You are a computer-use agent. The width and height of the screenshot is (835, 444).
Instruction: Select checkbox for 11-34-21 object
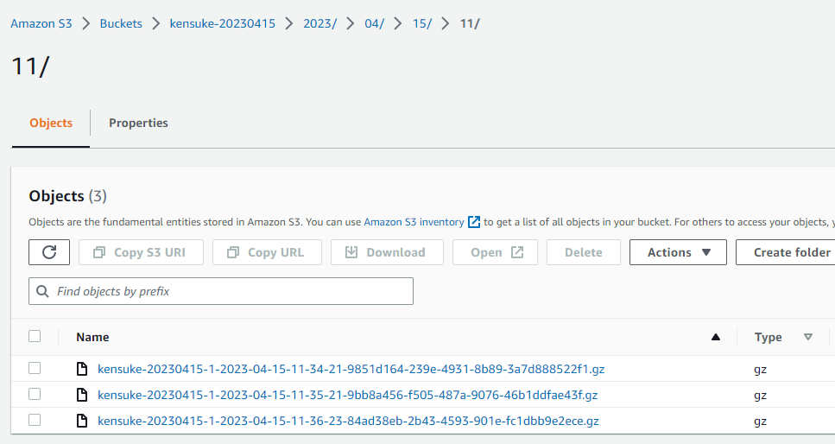tap(35, 368)
